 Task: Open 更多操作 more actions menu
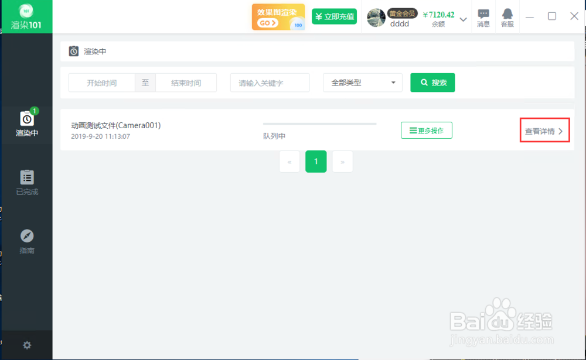click(x=427, y=131)
